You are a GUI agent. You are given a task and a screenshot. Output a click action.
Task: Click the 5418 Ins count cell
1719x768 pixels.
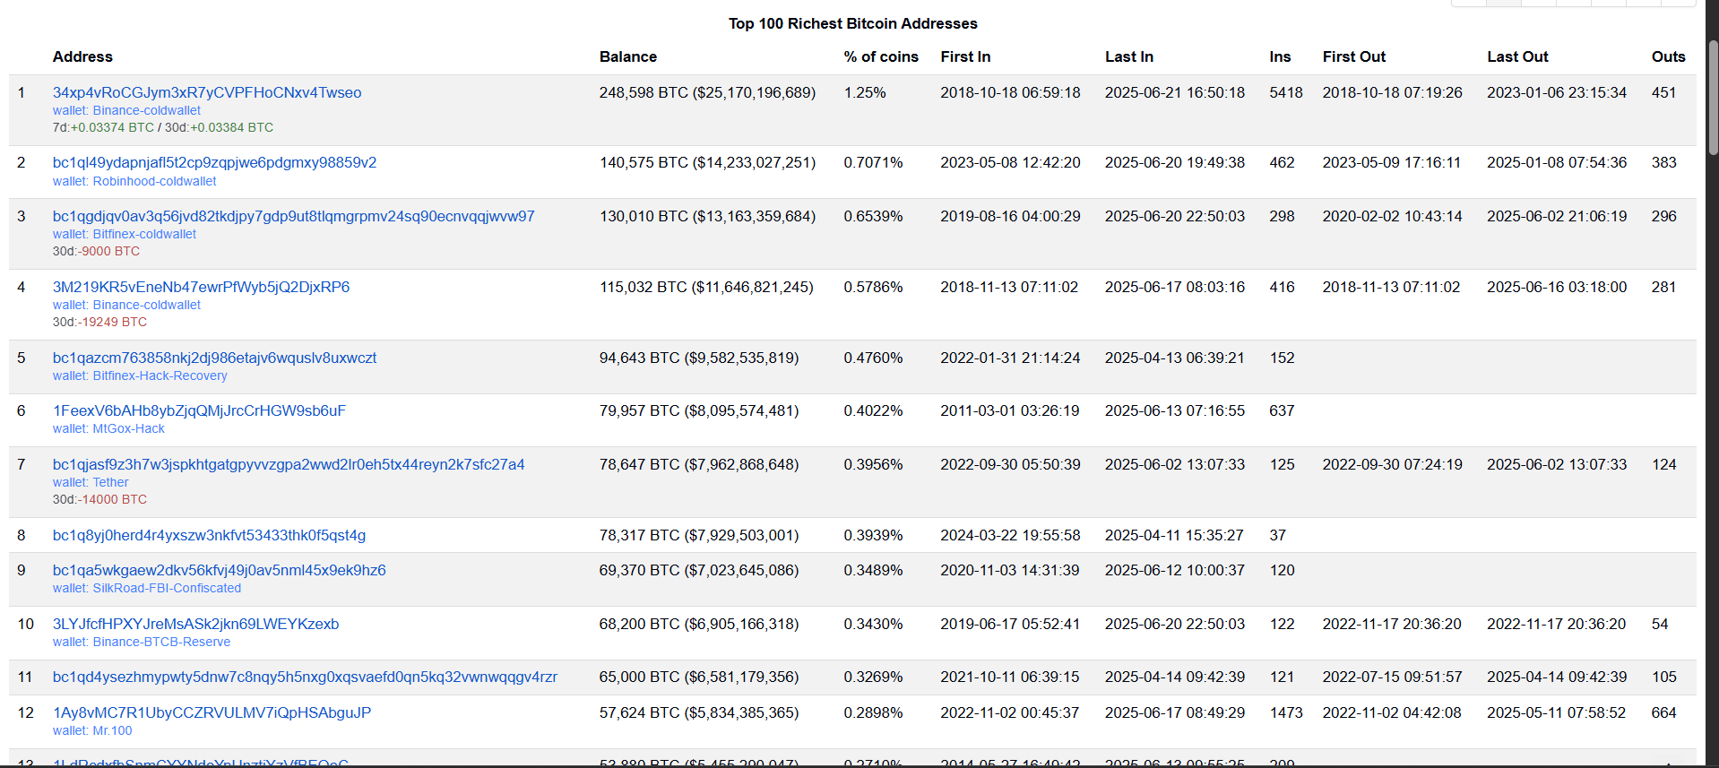1286,92
